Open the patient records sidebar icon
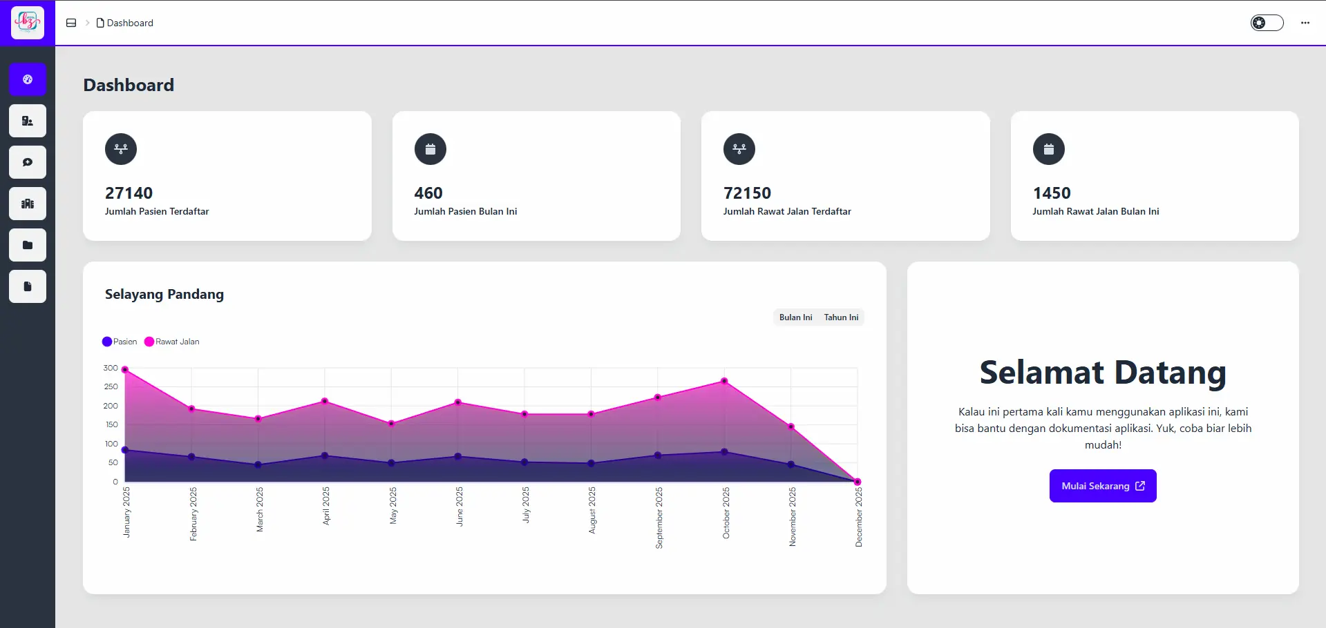The image size is (1326, 628). click(x=28, y=121)
